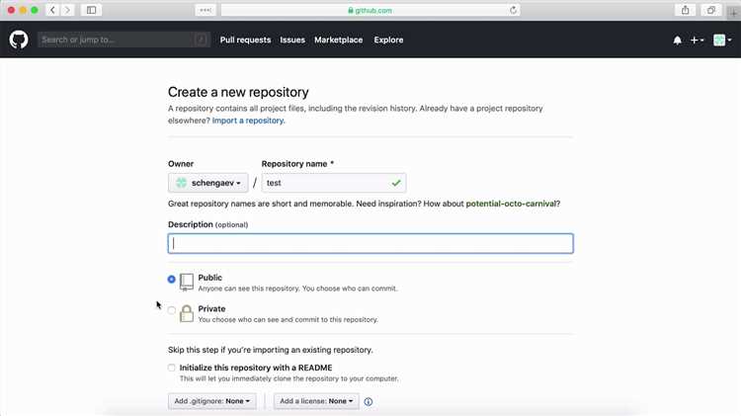Use suggested name potential-octo-carnival

pyautogui.click(x=511, y=204)
